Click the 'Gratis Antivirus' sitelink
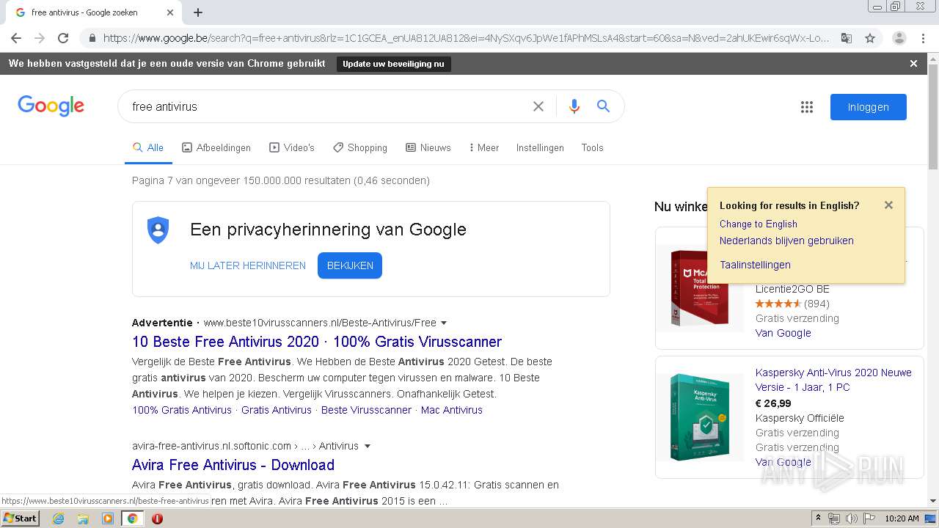This screenshot has width=939, height=528. (277, 410)
